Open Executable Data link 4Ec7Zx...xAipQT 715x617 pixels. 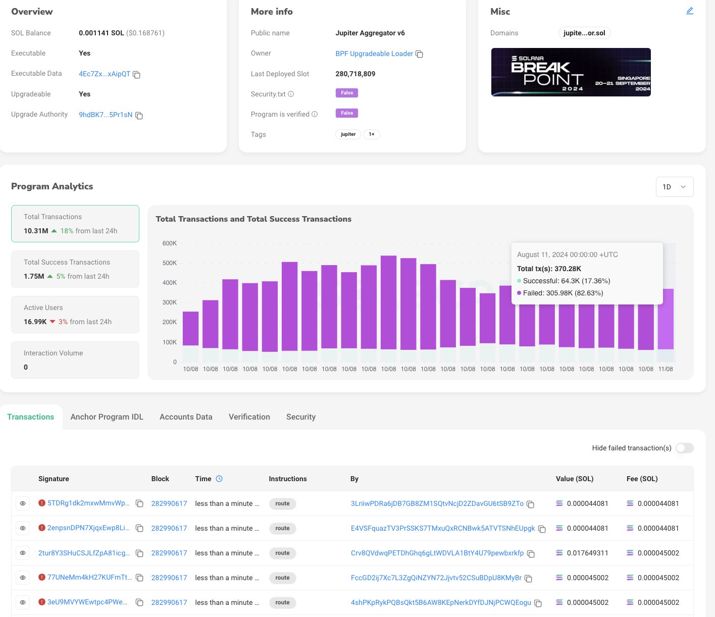(x=105, y=74)
